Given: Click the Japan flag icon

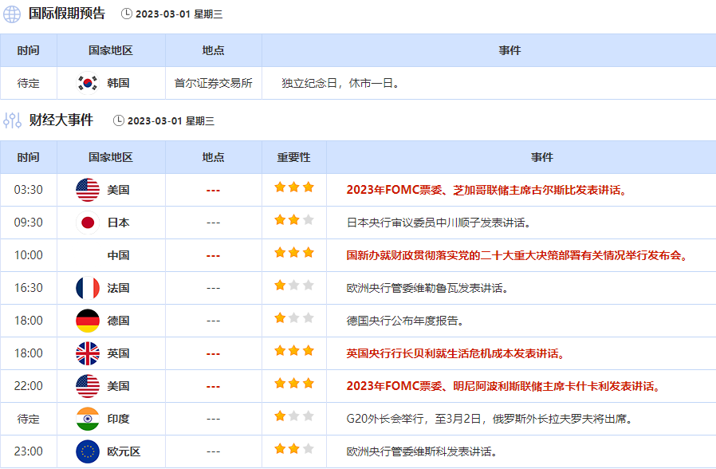Looking at the screenshot, I should (x=88, y=223).
